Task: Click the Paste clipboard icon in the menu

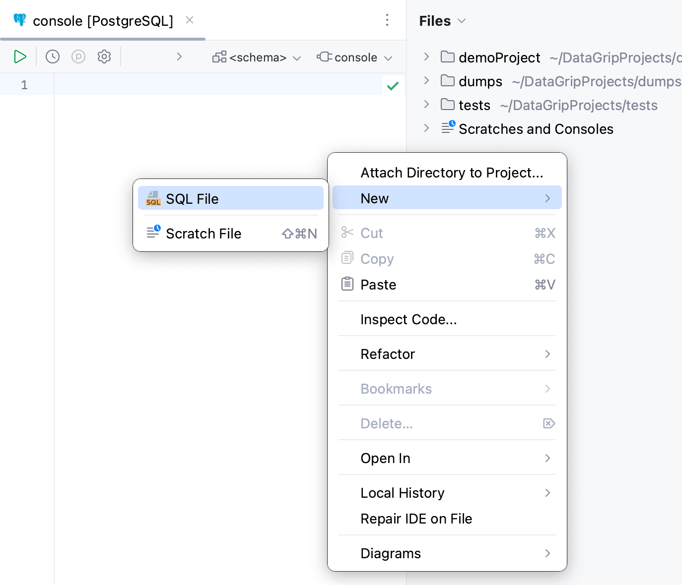Action: click(x=347, y=284)
